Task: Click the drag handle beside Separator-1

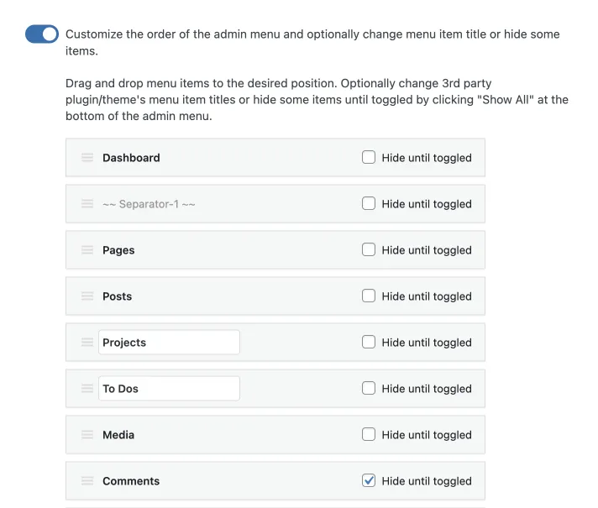Action: pos(87,204)
